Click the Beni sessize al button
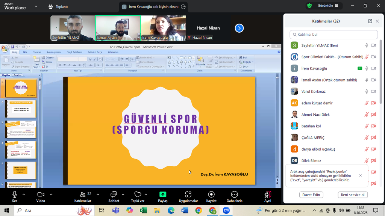 tap(352, 195)
